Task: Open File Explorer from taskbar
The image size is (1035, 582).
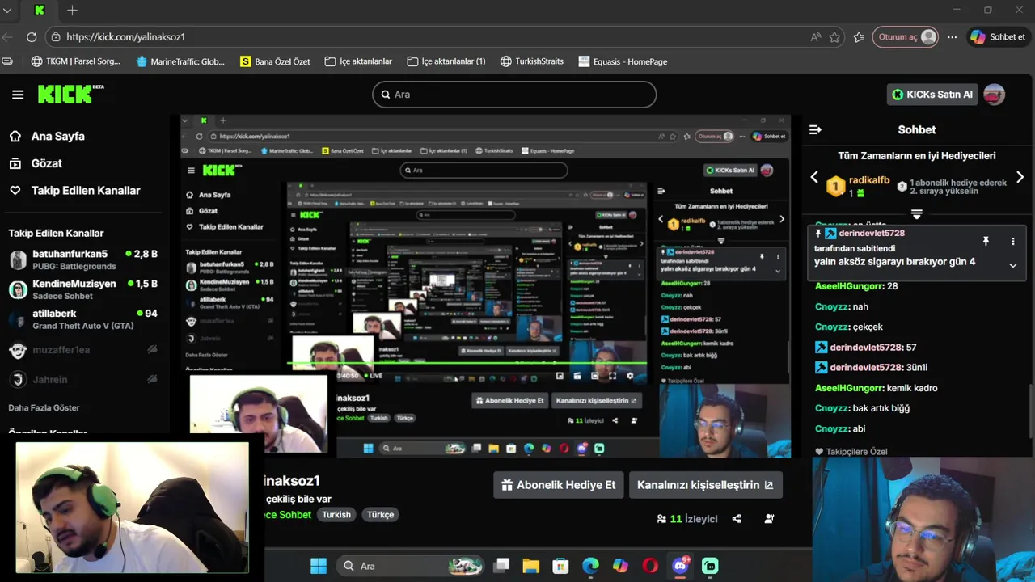Action: point(530,566)
